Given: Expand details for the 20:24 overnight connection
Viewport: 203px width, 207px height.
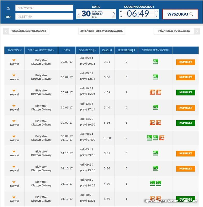Looking at the screenshot, I should [x=14, y=138].
